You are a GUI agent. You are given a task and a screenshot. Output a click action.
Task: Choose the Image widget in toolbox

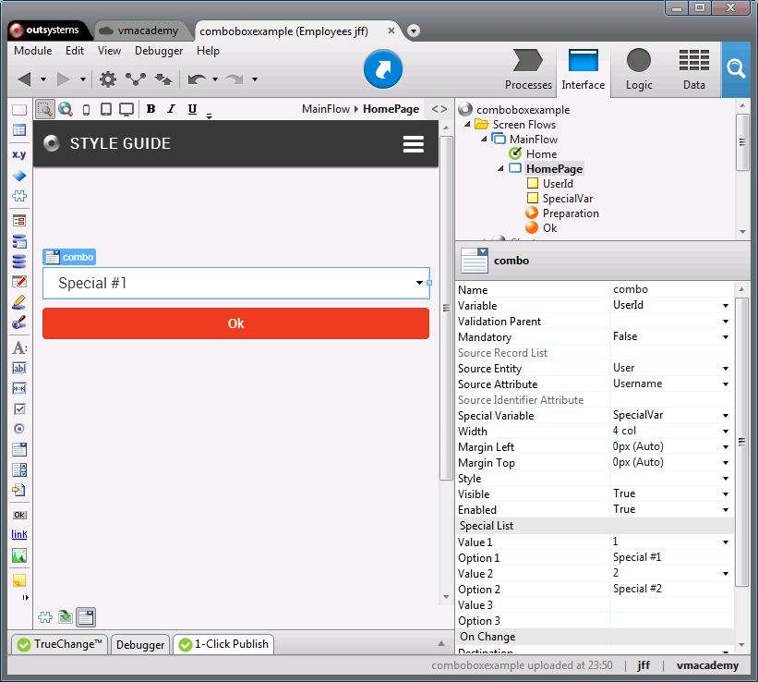(x=19, y=555)
